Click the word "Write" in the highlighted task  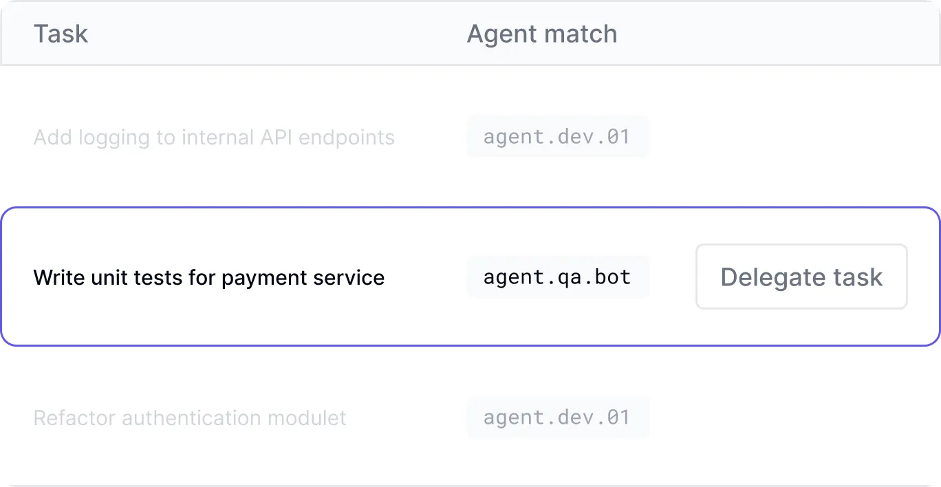coord(56,278)
